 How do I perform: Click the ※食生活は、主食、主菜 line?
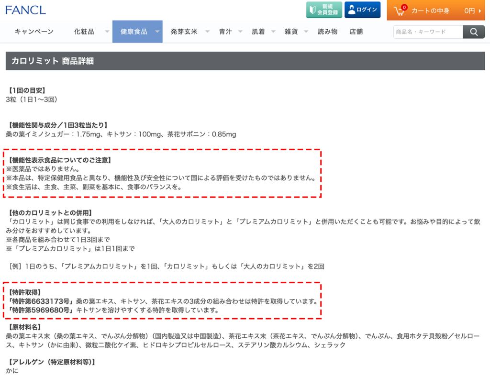pyautogui.click(x=94, y=187)
